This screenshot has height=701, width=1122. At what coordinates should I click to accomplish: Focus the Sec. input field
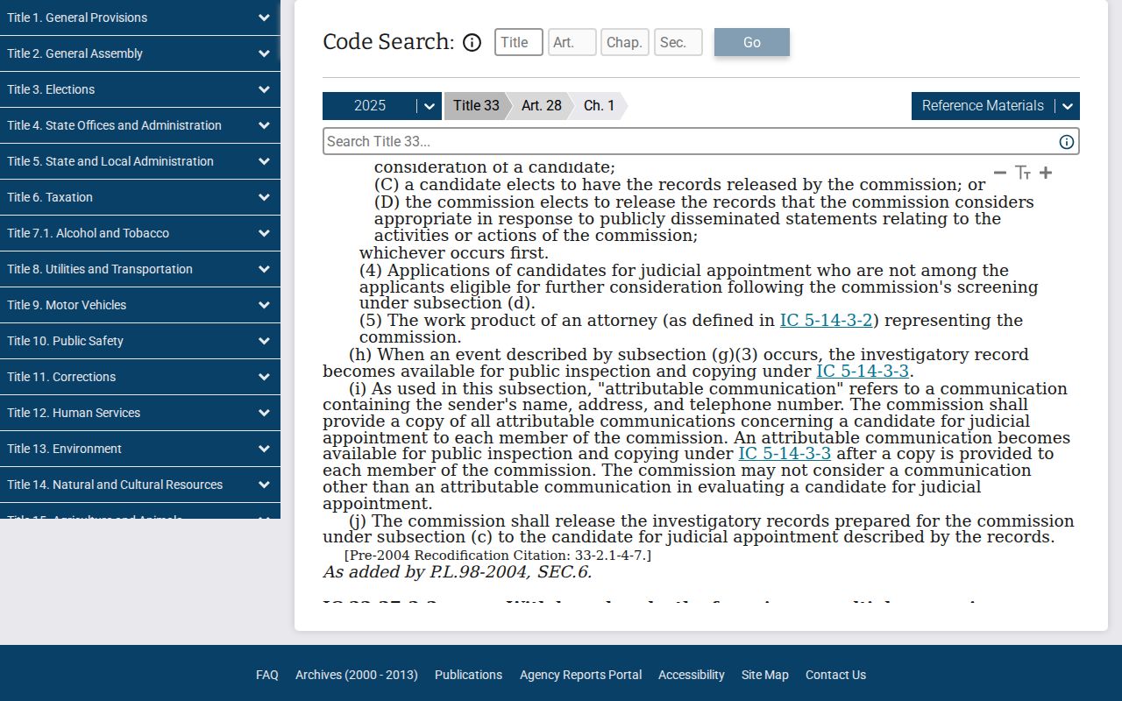coord(678,42)
